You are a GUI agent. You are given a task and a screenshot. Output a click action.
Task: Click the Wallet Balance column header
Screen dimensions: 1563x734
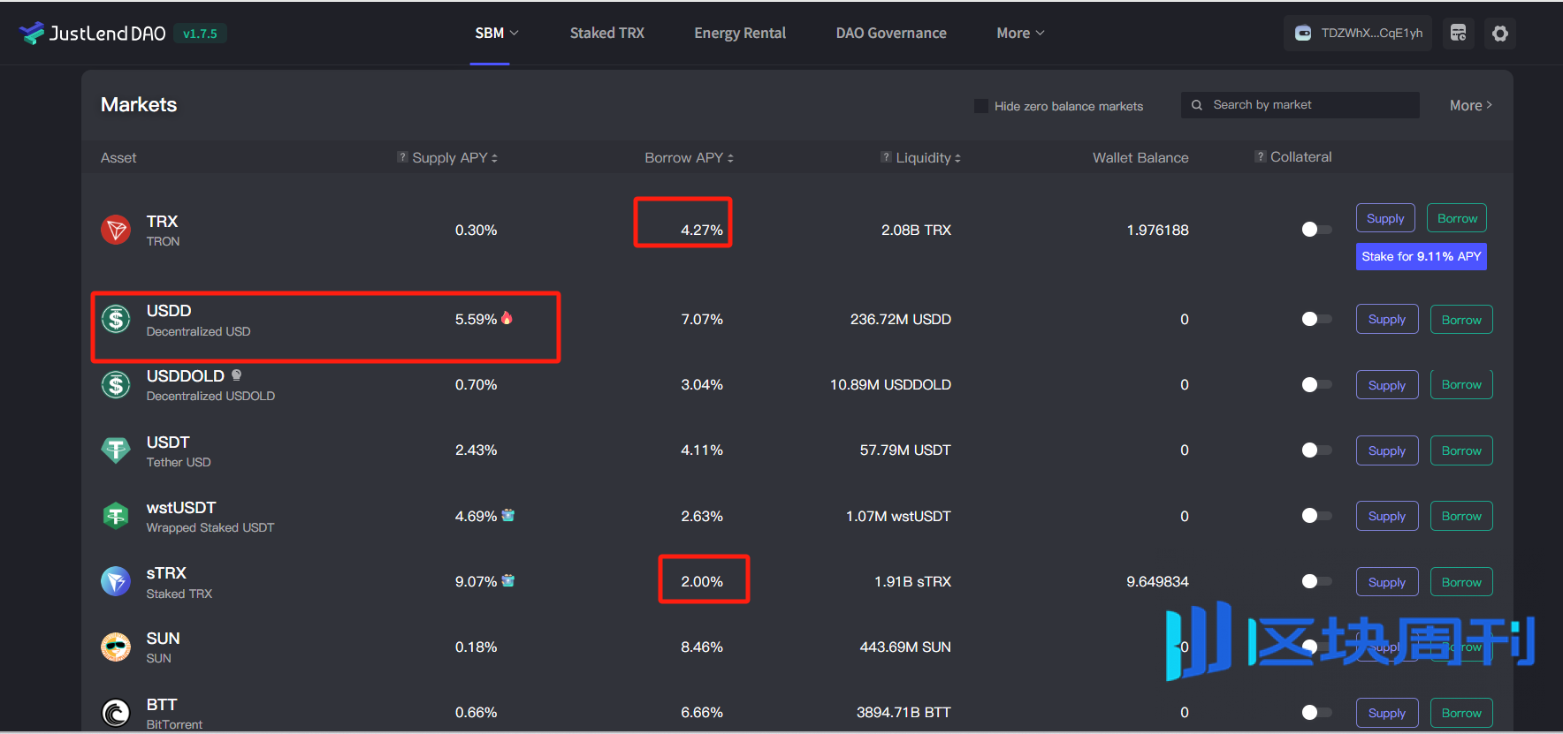point(1140,158)
